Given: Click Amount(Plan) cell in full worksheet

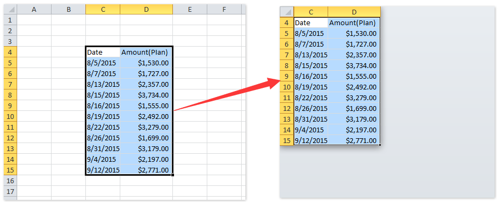Looking at the screenshot, I should (x=147, y=52).
